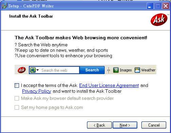171x133 pixels.
Task: Open the search engine dropdown arrow
Action: (x=38, y=70)
